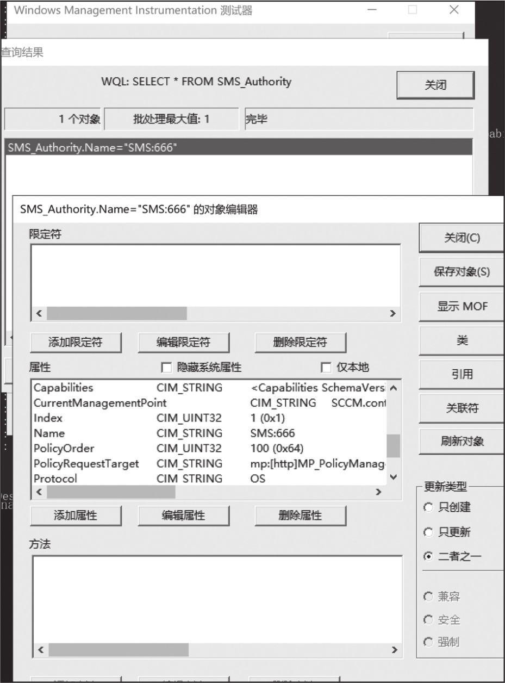Refresh the object with 刷新对象

coord(462,442)
